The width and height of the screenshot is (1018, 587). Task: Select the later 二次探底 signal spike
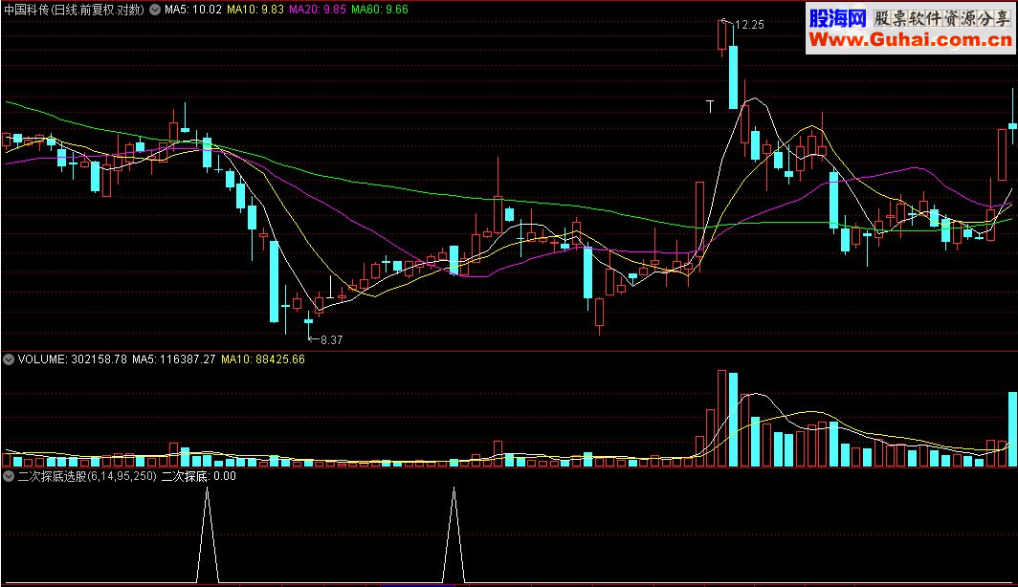click(x=454, y=535)
